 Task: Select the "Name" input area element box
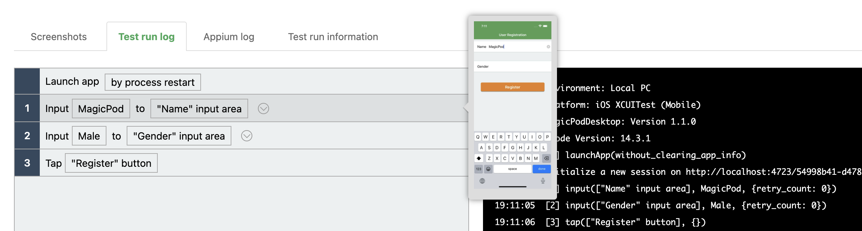click(199, 109)
